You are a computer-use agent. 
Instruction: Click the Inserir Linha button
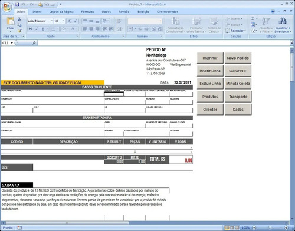tap(210, 71)
